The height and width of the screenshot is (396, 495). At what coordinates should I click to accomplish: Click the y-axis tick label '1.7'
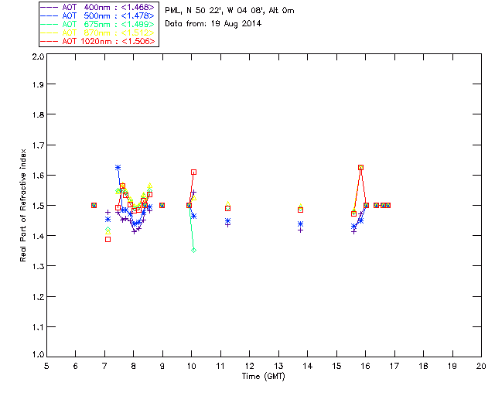click(x=38, y=145)
